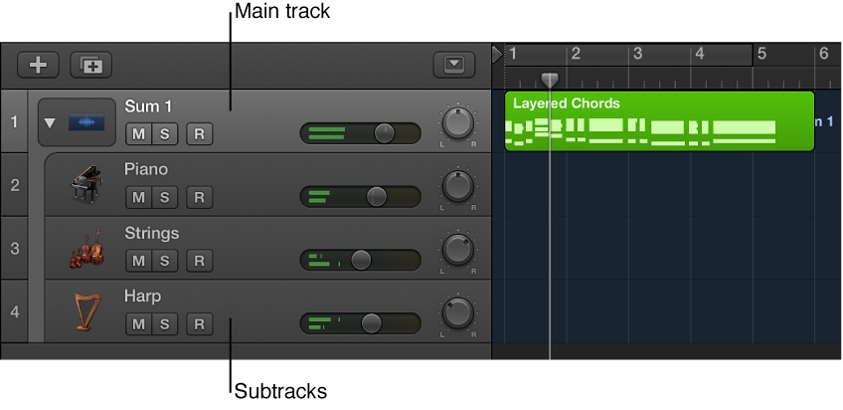
Task: Click bar 4 in the ruler
Action: pos(700,54)
